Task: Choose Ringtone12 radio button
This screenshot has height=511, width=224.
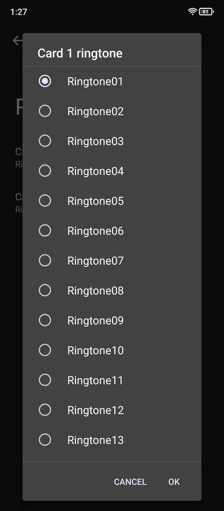Action: pyautogui.click(x=45, y=410)
